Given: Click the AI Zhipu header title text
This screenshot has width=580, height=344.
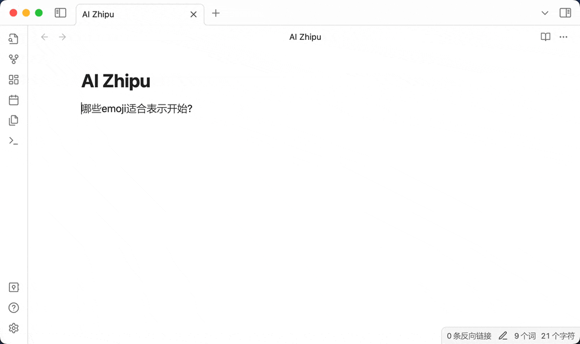Looking at the screenshot, I should tap(305, 37).
